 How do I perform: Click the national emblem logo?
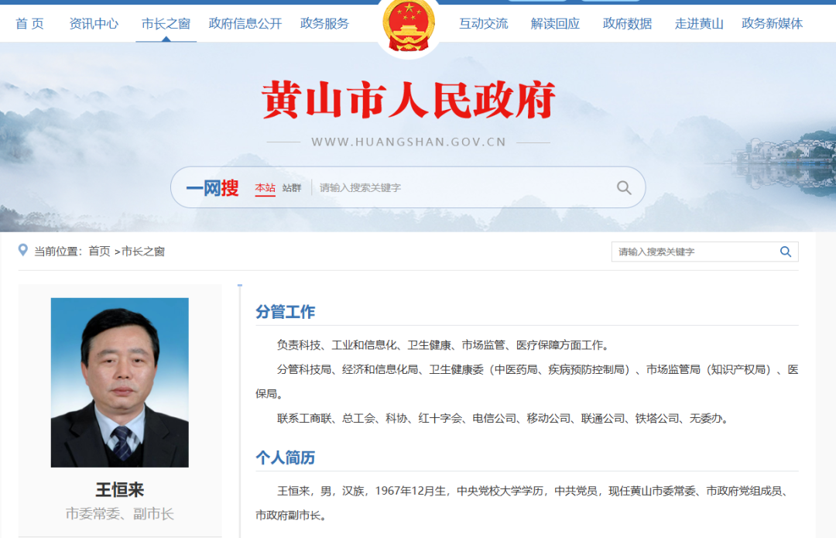coord(409,25)
